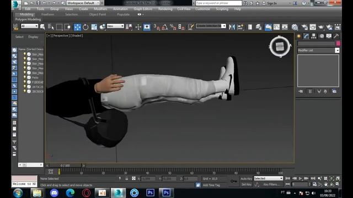
Task: Activate the Select and Rotate tool
Action: (x=85, y=27)
